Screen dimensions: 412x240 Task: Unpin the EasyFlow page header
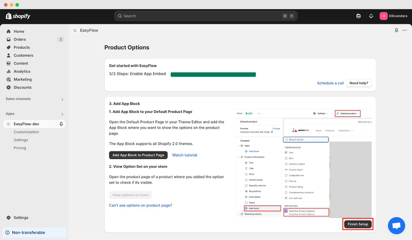tap(396, 30)
